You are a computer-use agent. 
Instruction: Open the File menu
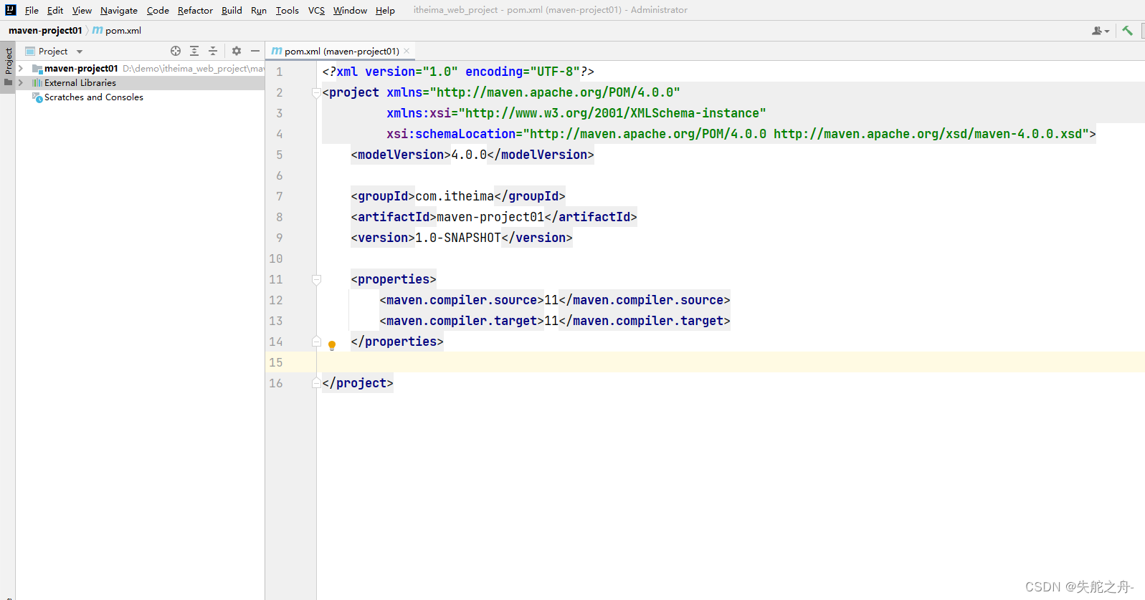pyautogui.click(x=32, y=10)
